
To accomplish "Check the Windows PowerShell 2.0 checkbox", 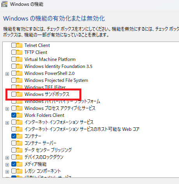I will [14, 73].
